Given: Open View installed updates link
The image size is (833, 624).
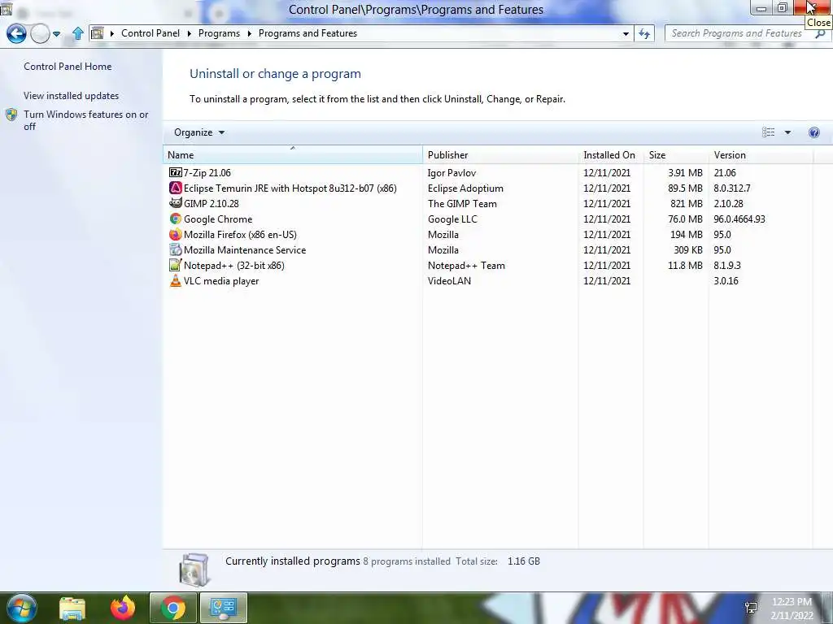Looking at the screenshot, I should pos(72,96).
